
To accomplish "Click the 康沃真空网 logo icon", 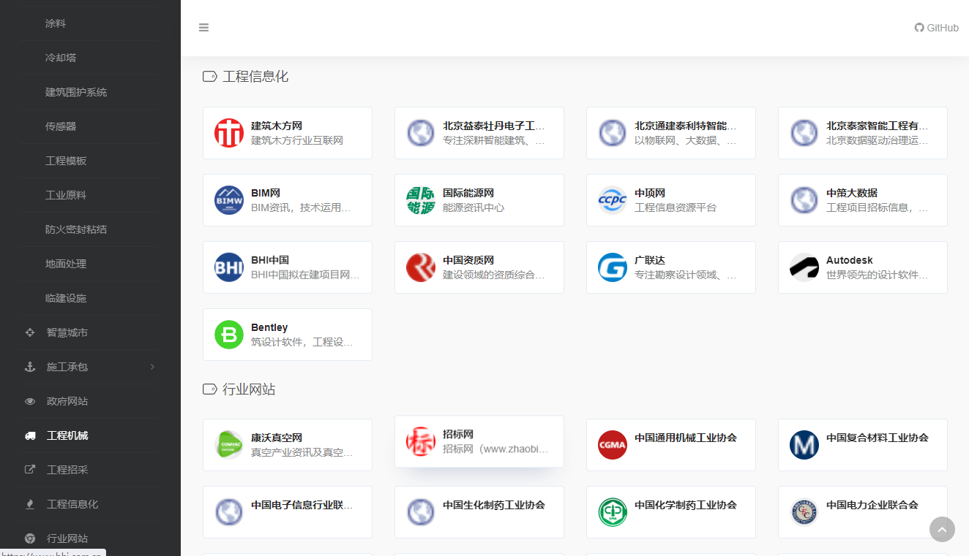I will tap(229, 445).
